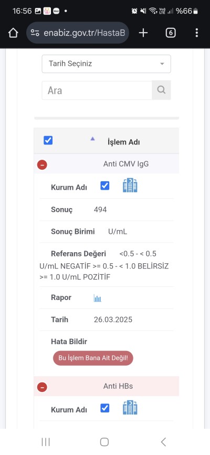The image size is (210, 455).
Task: Open hospital icon for Anti HBs
Action: coord(130,408)
